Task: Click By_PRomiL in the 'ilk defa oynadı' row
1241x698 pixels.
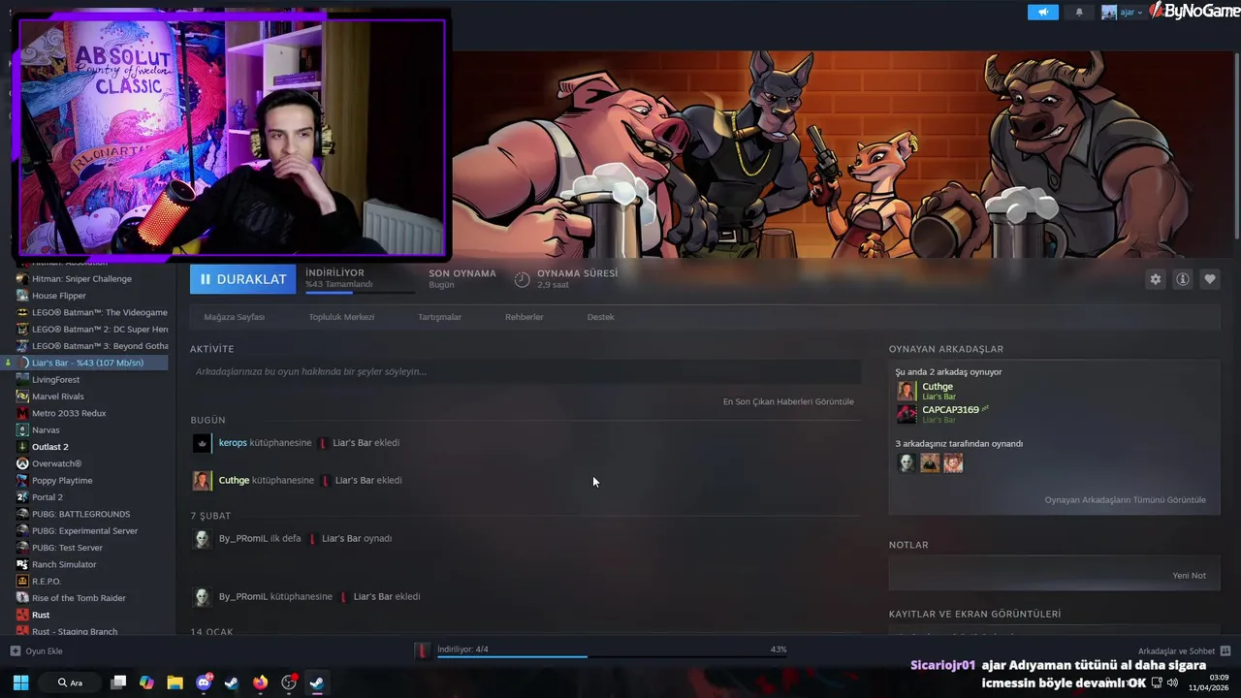Action: 241,538
